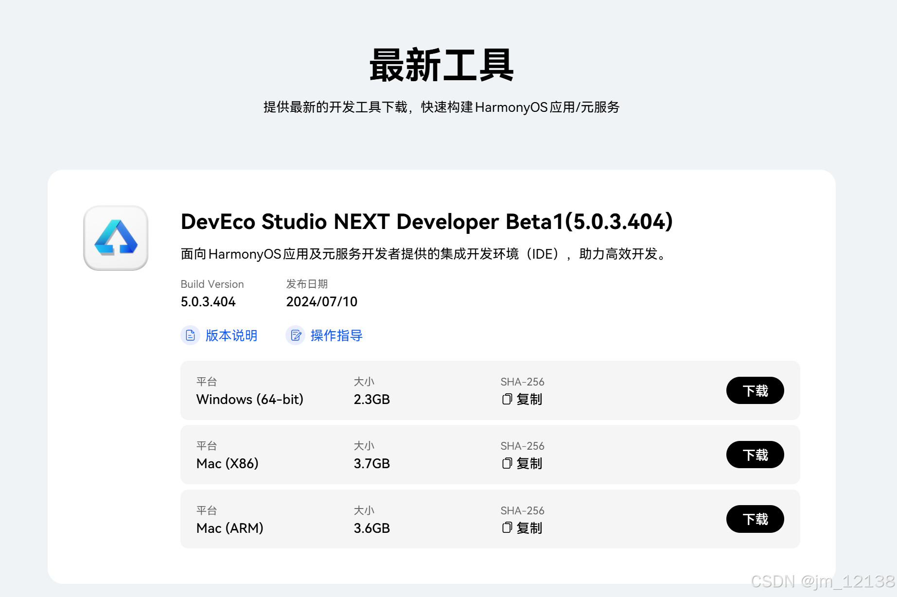Click the SHA-256 label in Windows (64-bit) row
Screen dimensions: 897x597
[x=523, y=382]
